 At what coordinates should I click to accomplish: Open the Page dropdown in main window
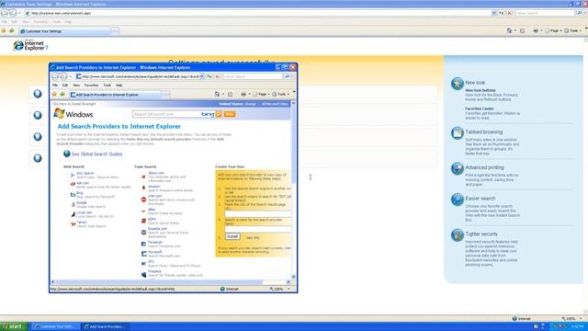[x=553, y=30]
